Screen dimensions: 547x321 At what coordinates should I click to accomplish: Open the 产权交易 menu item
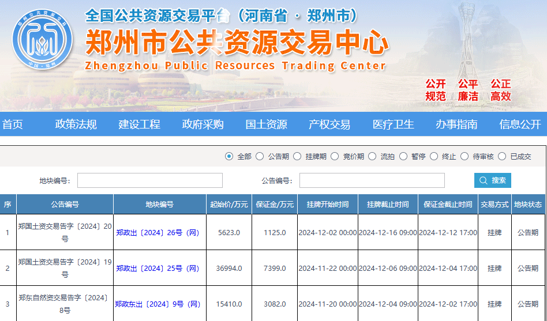[x=329, y=124]
